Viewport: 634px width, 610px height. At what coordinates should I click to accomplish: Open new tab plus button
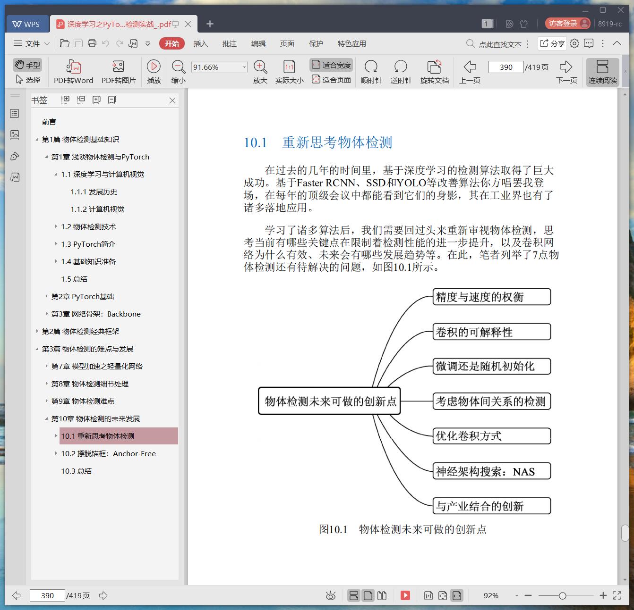pos(210,24)
